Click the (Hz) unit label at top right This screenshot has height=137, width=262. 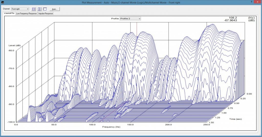251,18
